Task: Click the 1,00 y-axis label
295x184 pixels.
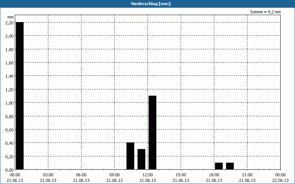Action: pos(10,103)
